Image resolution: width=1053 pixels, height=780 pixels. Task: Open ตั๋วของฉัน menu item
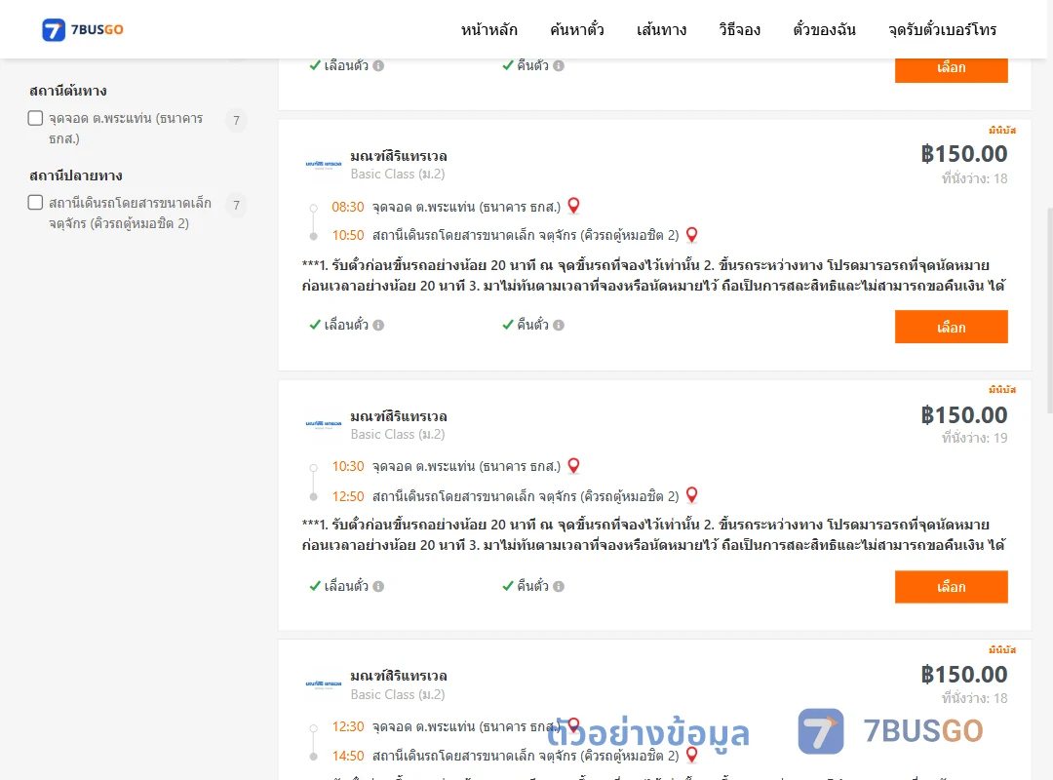click(x=824, y=29)
